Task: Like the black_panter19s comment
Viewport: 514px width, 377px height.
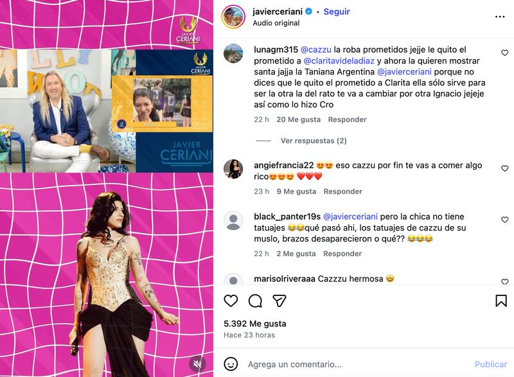Action: tap(504, 220)
